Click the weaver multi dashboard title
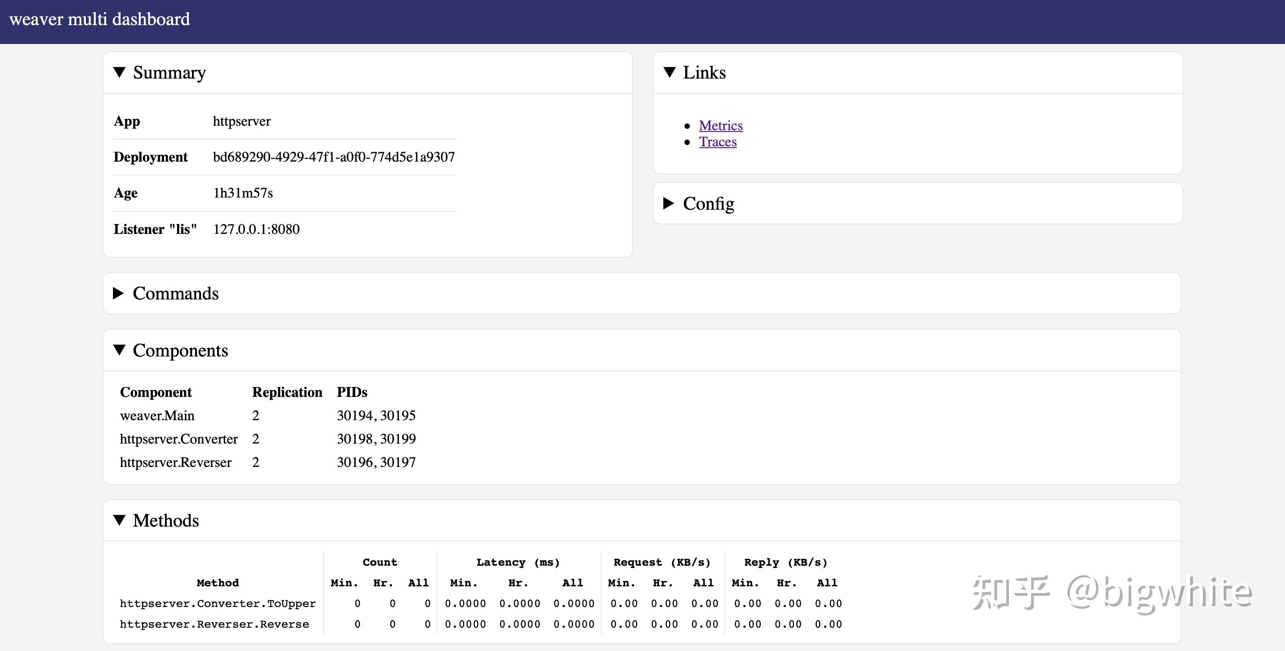 (99, 19)
